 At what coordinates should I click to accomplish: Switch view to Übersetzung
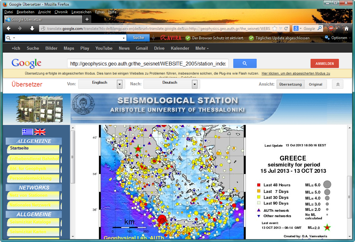[x=290, y=84]
